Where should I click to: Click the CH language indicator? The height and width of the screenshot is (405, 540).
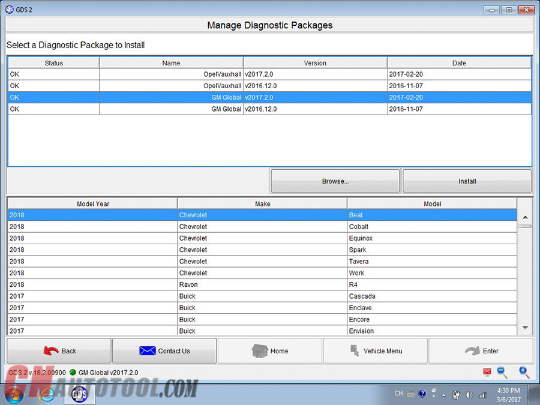click(398, 393)
